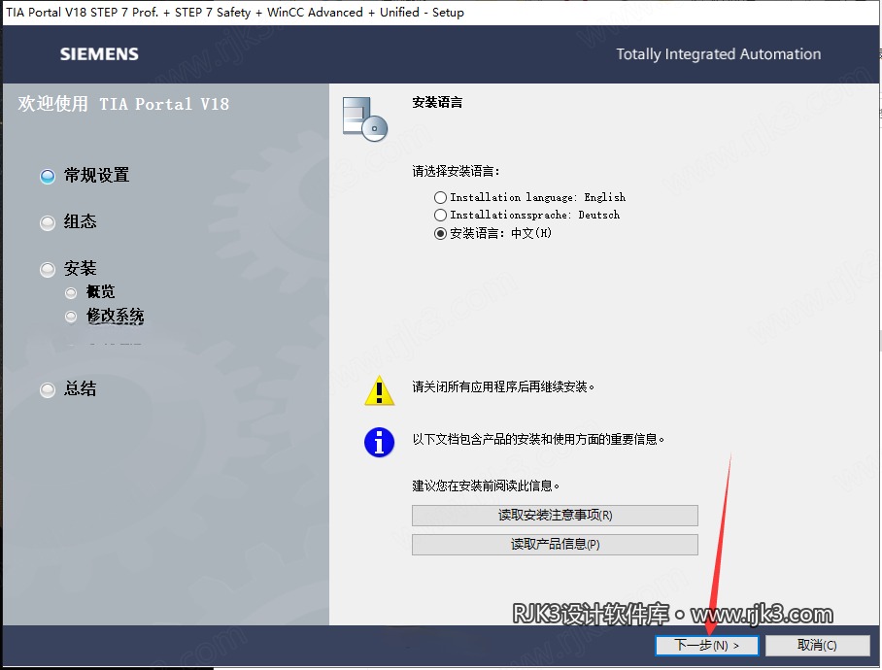
Task: Click 请关闭所有应用程序后再继续安装 warning text
Action: [x=503, y=386]
